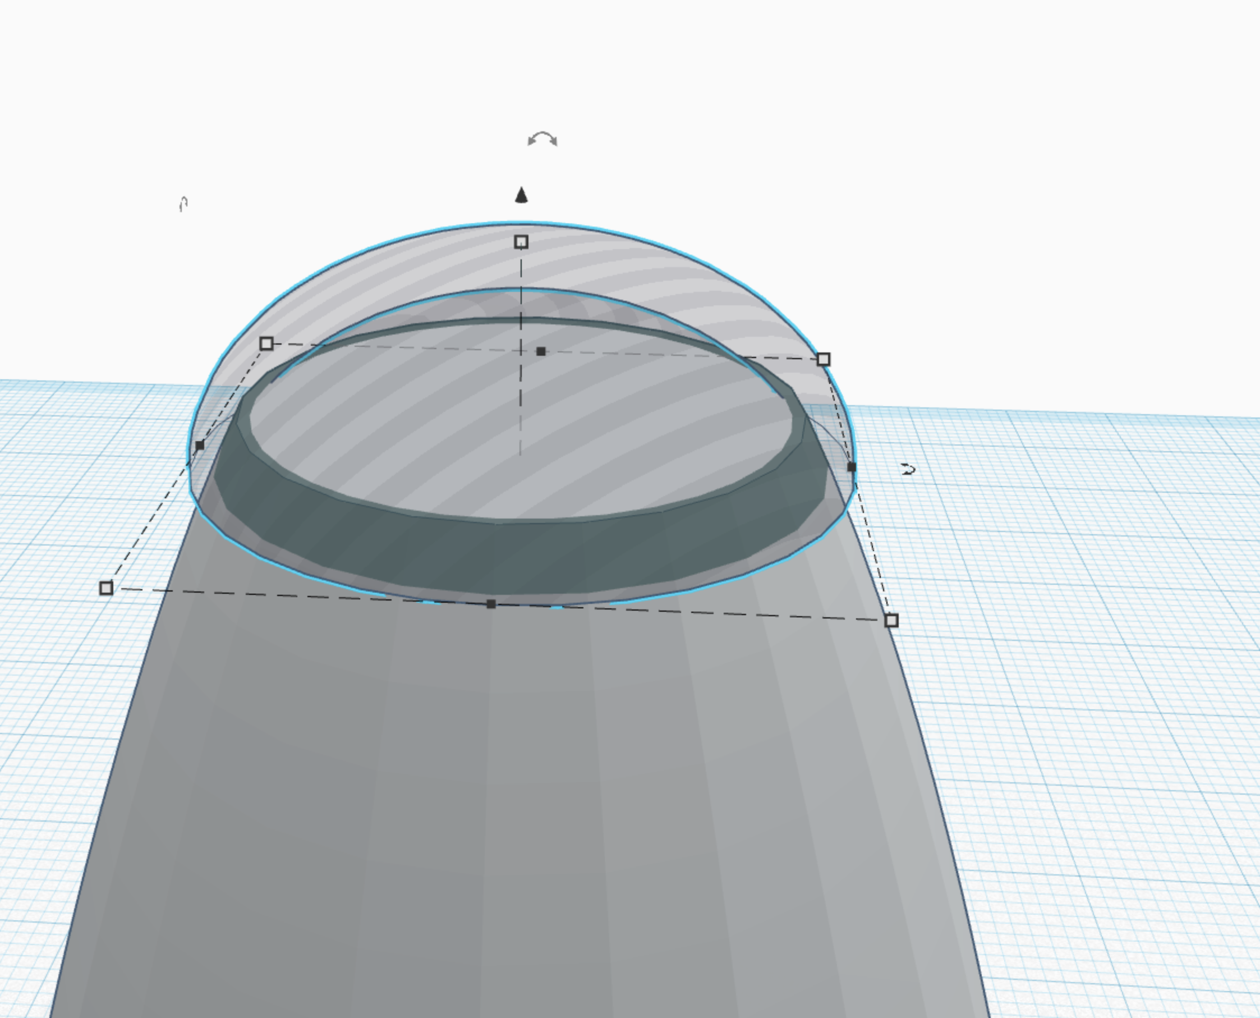The height and width of the screenshot is (1018, 1260).
Task: Select the front-left white corner resize handle
Action: click(106, 588)
